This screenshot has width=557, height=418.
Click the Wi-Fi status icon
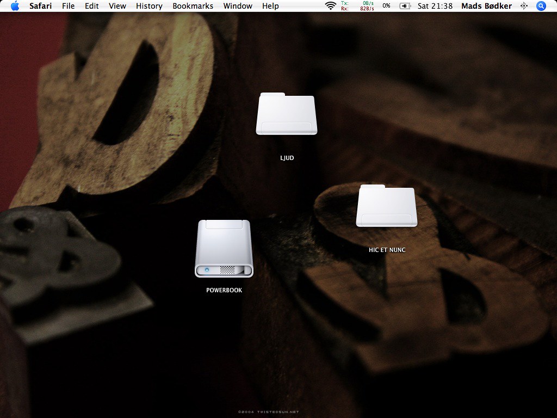pyautogui.click(x=331, y=5)
